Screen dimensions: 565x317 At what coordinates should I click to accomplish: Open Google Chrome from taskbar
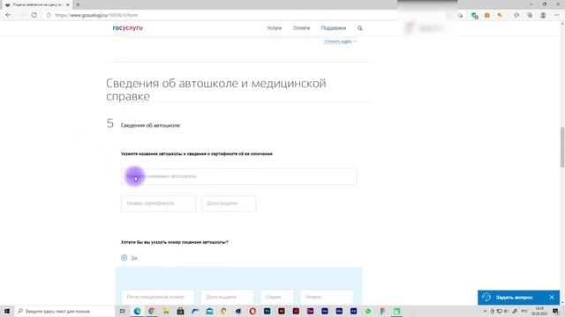[152, 311]
